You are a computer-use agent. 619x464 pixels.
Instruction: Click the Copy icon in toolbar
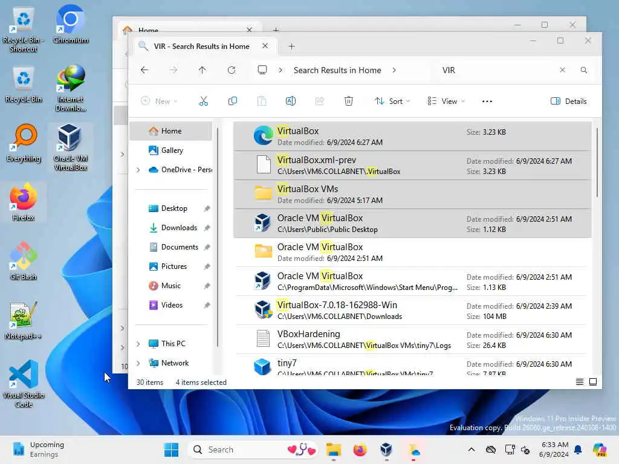click(233, 101)
